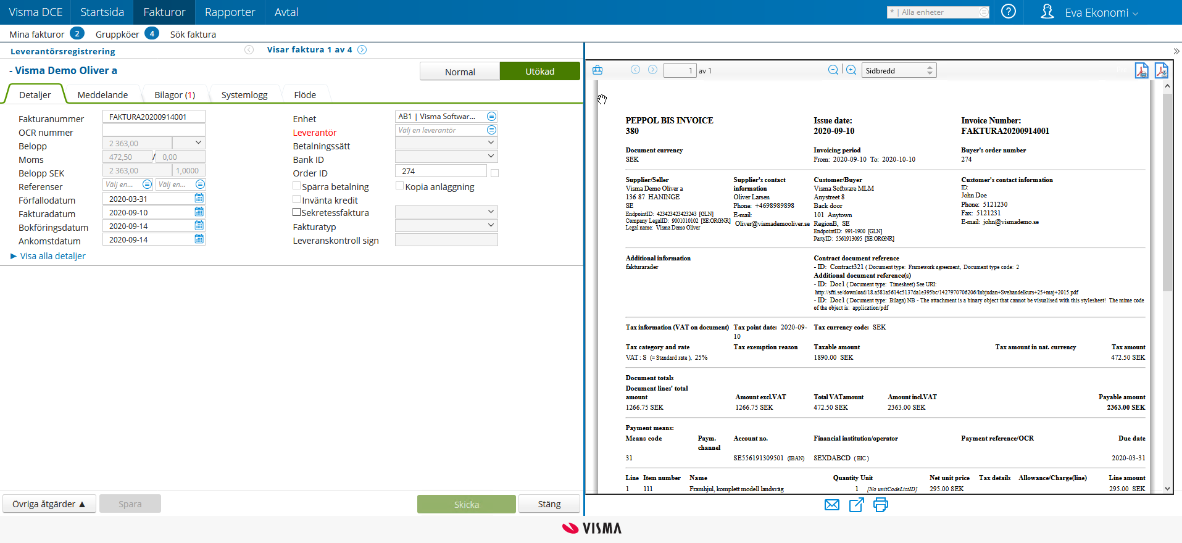Collapse the document viewer with double chevron
This screenshot has width=1182, height=543.
click(1176, 51)
